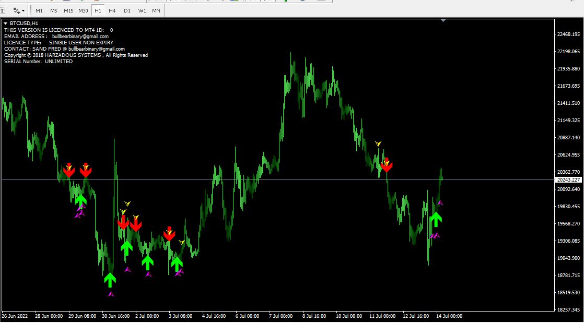Viewport: 584px width, 323px height.
Task: Select the D1 daily timeframe
Action: (x=127, y=10)
